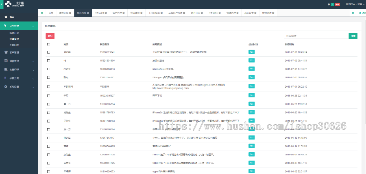The width and height of the screenshot is (366, 174).
Task: Click the 客户管理 sidebar icon
Action: pos(6,52)
